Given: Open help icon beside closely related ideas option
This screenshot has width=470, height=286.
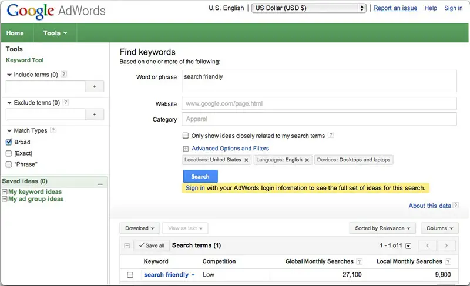Looking at the screenshot, I should pos(331,135).
